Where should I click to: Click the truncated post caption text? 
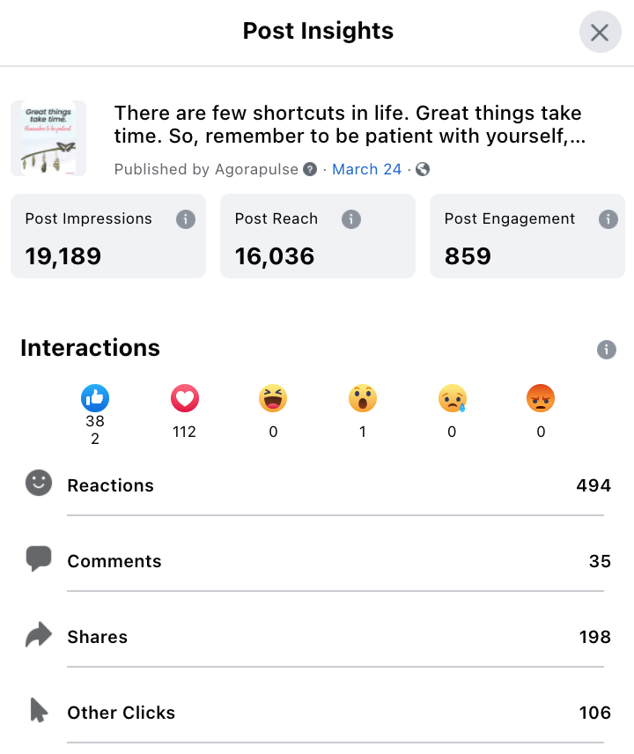[350, 124]
